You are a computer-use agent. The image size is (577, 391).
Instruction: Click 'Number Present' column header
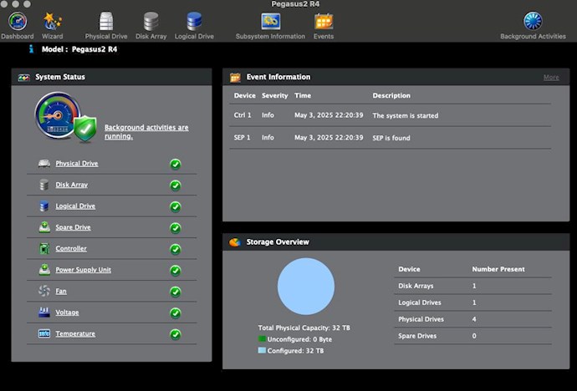498,269
